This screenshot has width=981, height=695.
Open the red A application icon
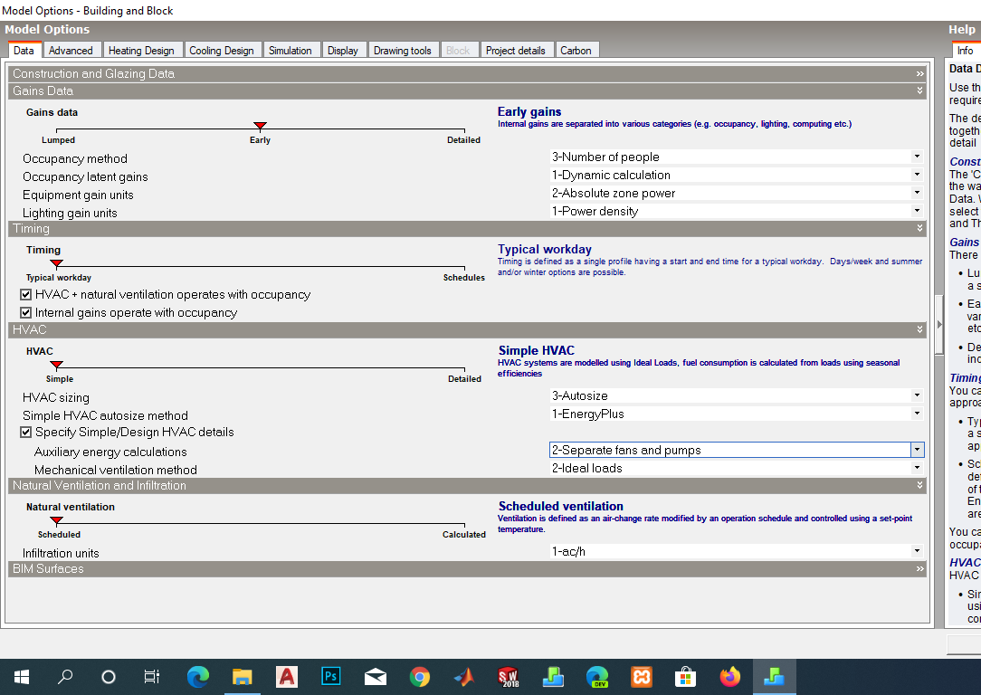(x=287, y=677)
